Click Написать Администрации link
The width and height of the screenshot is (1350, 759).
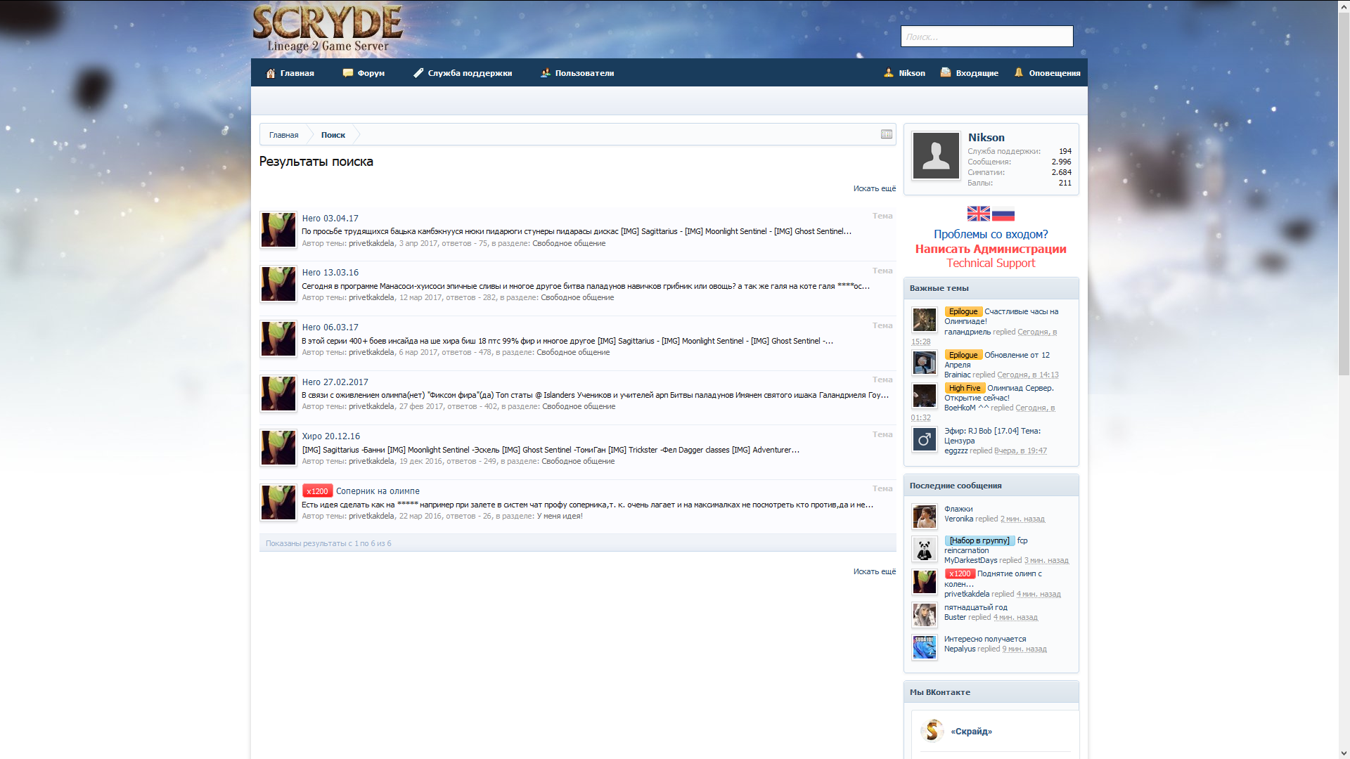tap(990, 249)
